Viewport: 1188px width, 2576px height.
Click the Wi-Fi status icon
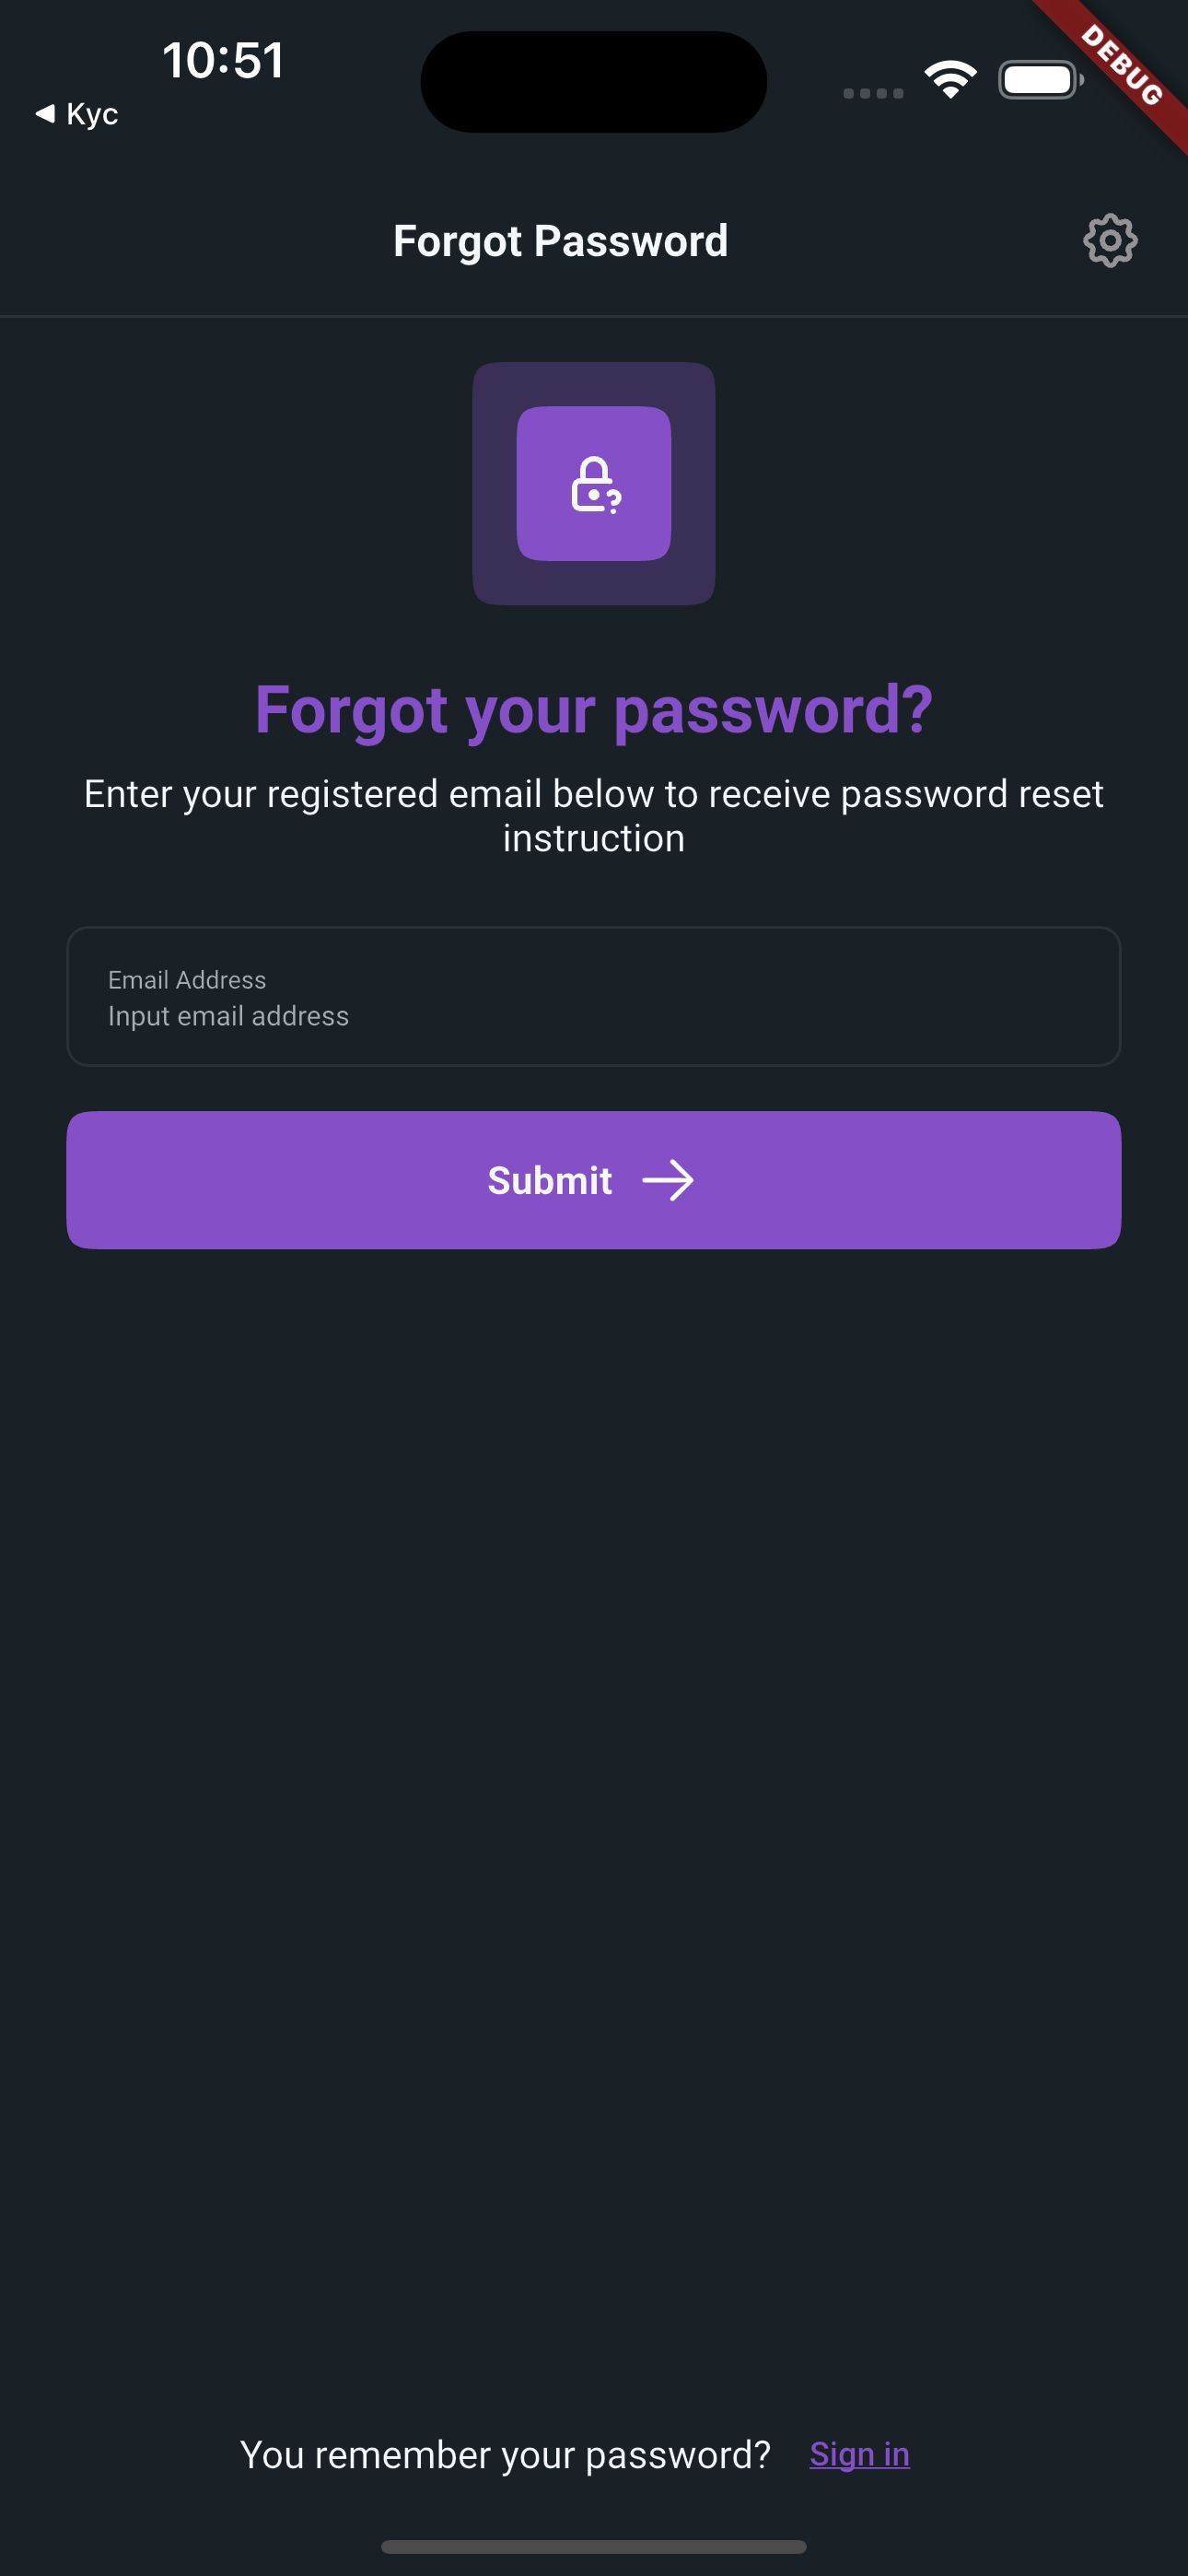pyautogui.click(x=950, y=80)
